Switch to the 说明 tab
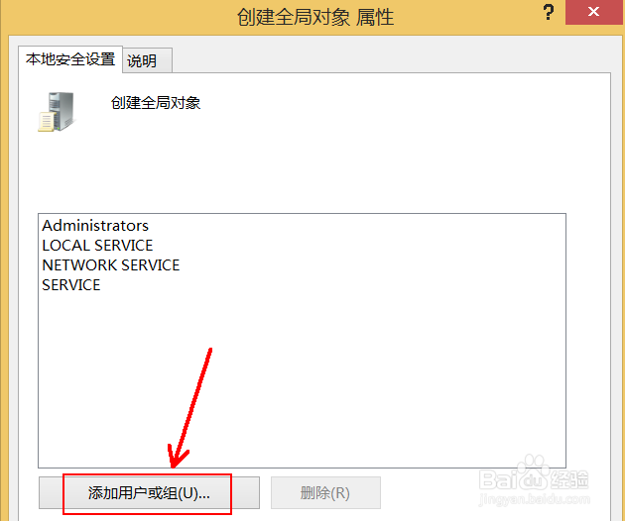Screen dimensions: 625x521 tap(147, 60)
